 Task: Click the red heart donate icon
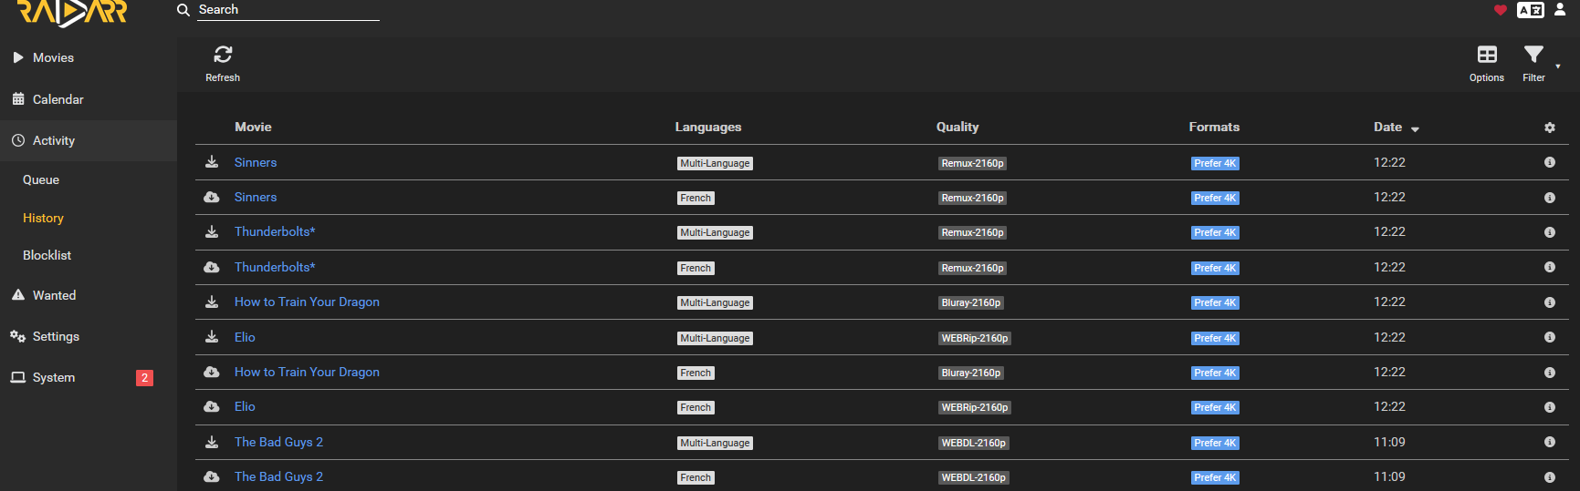(x=1500, y=10)
